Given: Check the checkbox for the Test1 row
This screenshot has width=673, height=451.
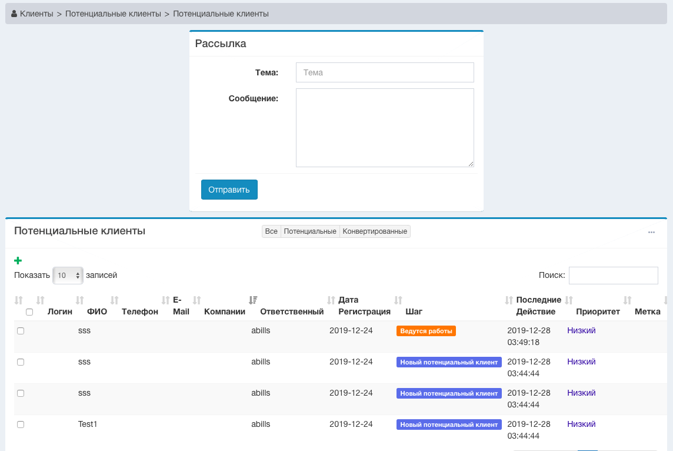Looking at the screenshot, I should (x=21, y=425).
